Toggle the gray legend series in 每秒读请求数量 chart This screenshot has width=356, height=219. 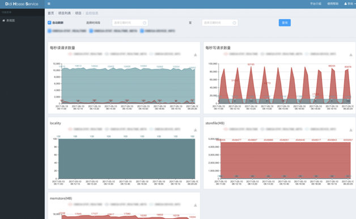pyautogui.click(x=126, y=54)
